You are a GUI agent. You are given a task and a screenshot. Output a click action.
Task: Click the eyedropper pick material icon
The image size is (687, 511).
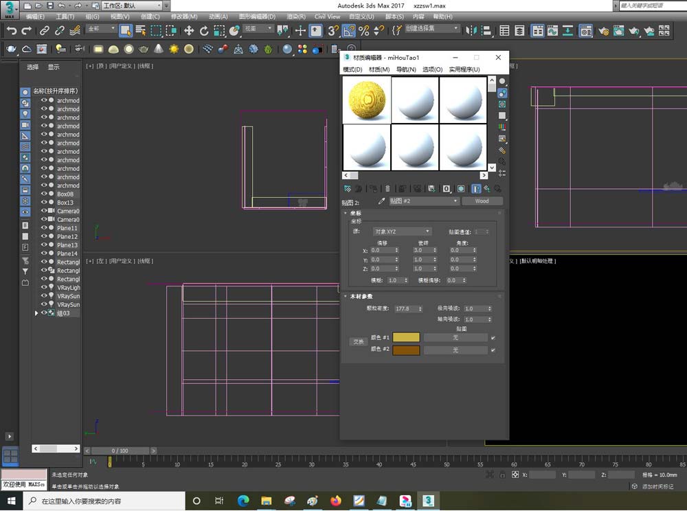pyautogui.click(x=382, y=201)
